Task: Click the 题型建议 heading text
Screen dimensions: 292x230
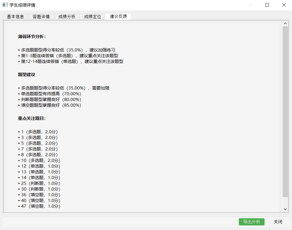Action: [27, 75]
